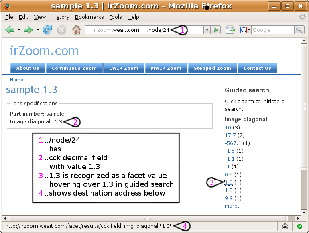This screenshot has height=233, width=309.
Task: Select facet value -1 in Image diagonal
Action: [x=227, y=167]
